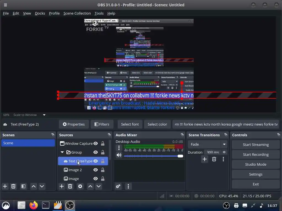
Task: Hide the Text (FreeType 2) source
Action: pos(96,161)
